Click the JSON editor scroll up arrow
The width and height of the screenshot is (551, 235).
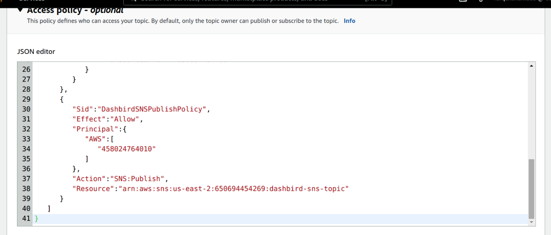tap(531, 66)
